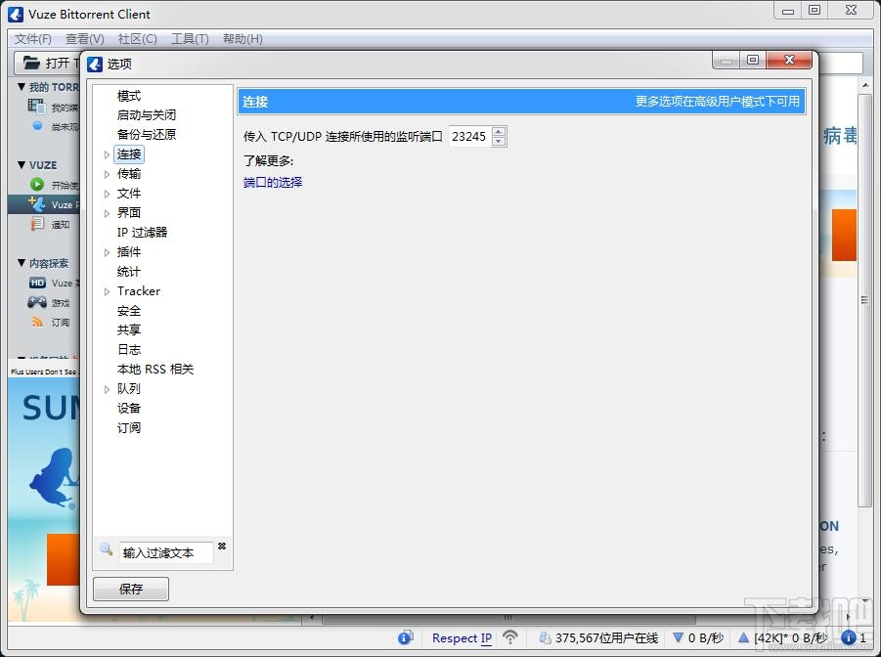Increase listening port with up arrow
The image size is (881, 657).
[499, 132]
